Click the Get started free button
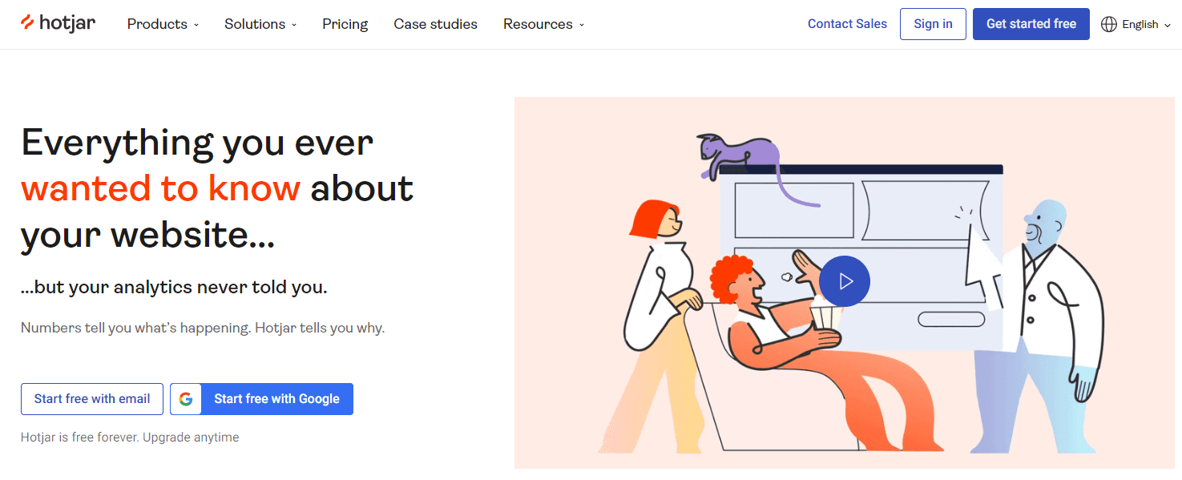Viewport: 1182px width, 480px height. click(x=1031, y=24)
